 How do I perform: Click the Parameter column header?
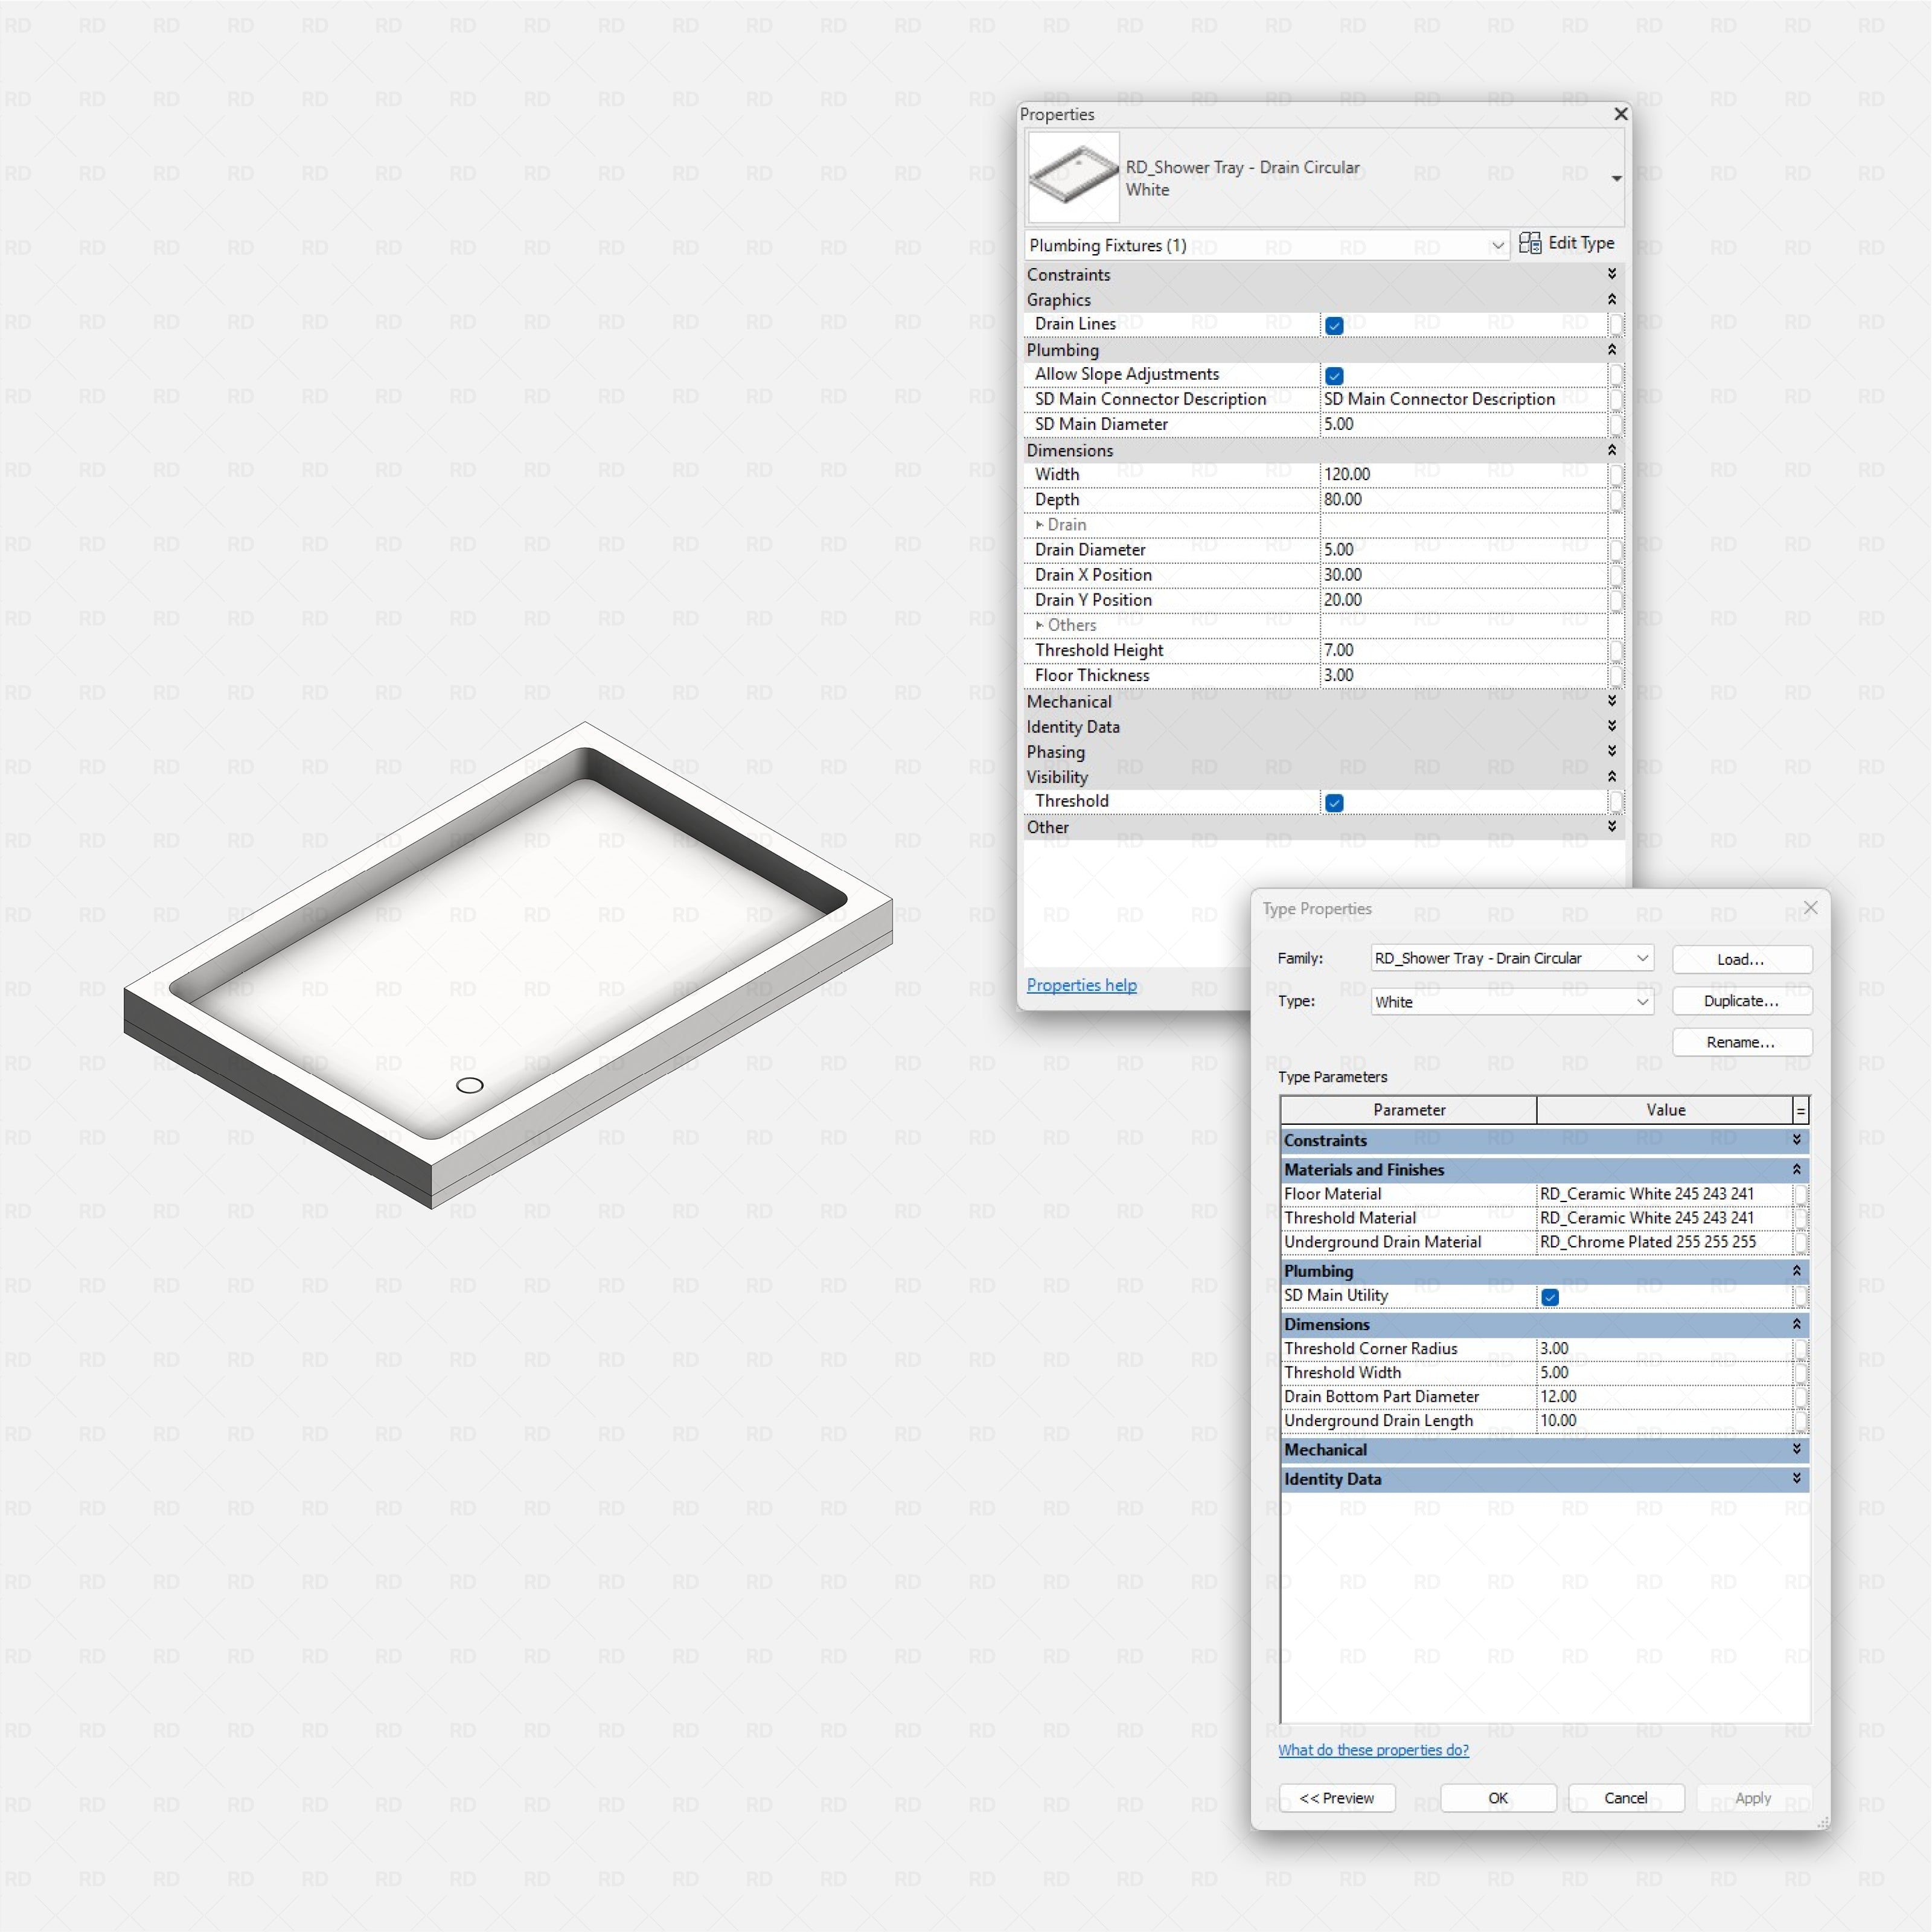click(x=1409, y=1110)
